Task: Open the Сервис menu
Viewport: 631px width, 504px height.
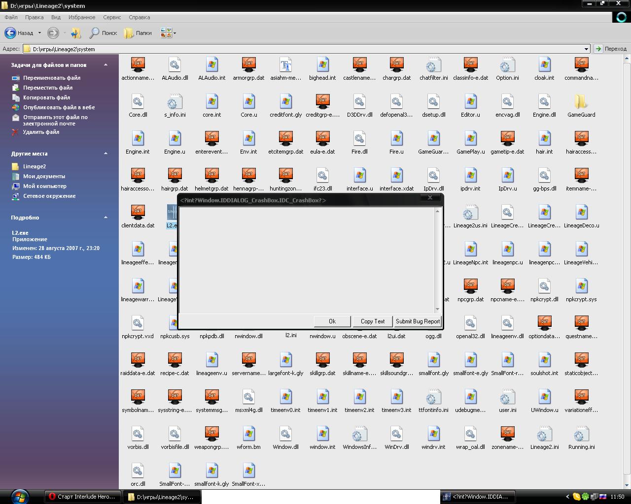Action: pos(112,17)
